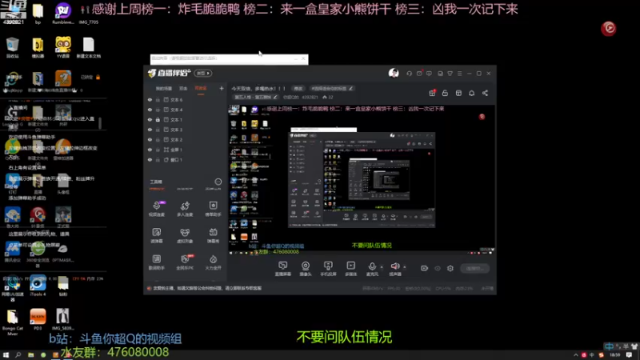Click the record video icon
640x360 pixels.
click(425, 268)
